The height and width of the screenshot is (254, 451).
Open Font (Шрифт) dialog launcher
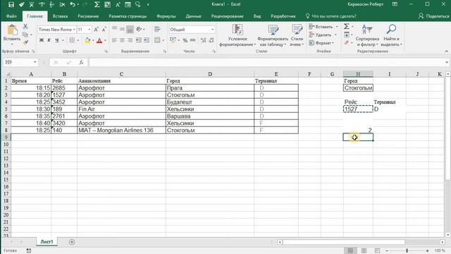106,52
